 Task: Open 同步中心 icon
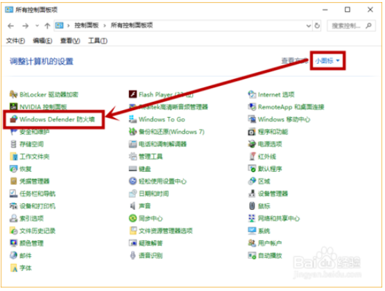tap(132, 218)
